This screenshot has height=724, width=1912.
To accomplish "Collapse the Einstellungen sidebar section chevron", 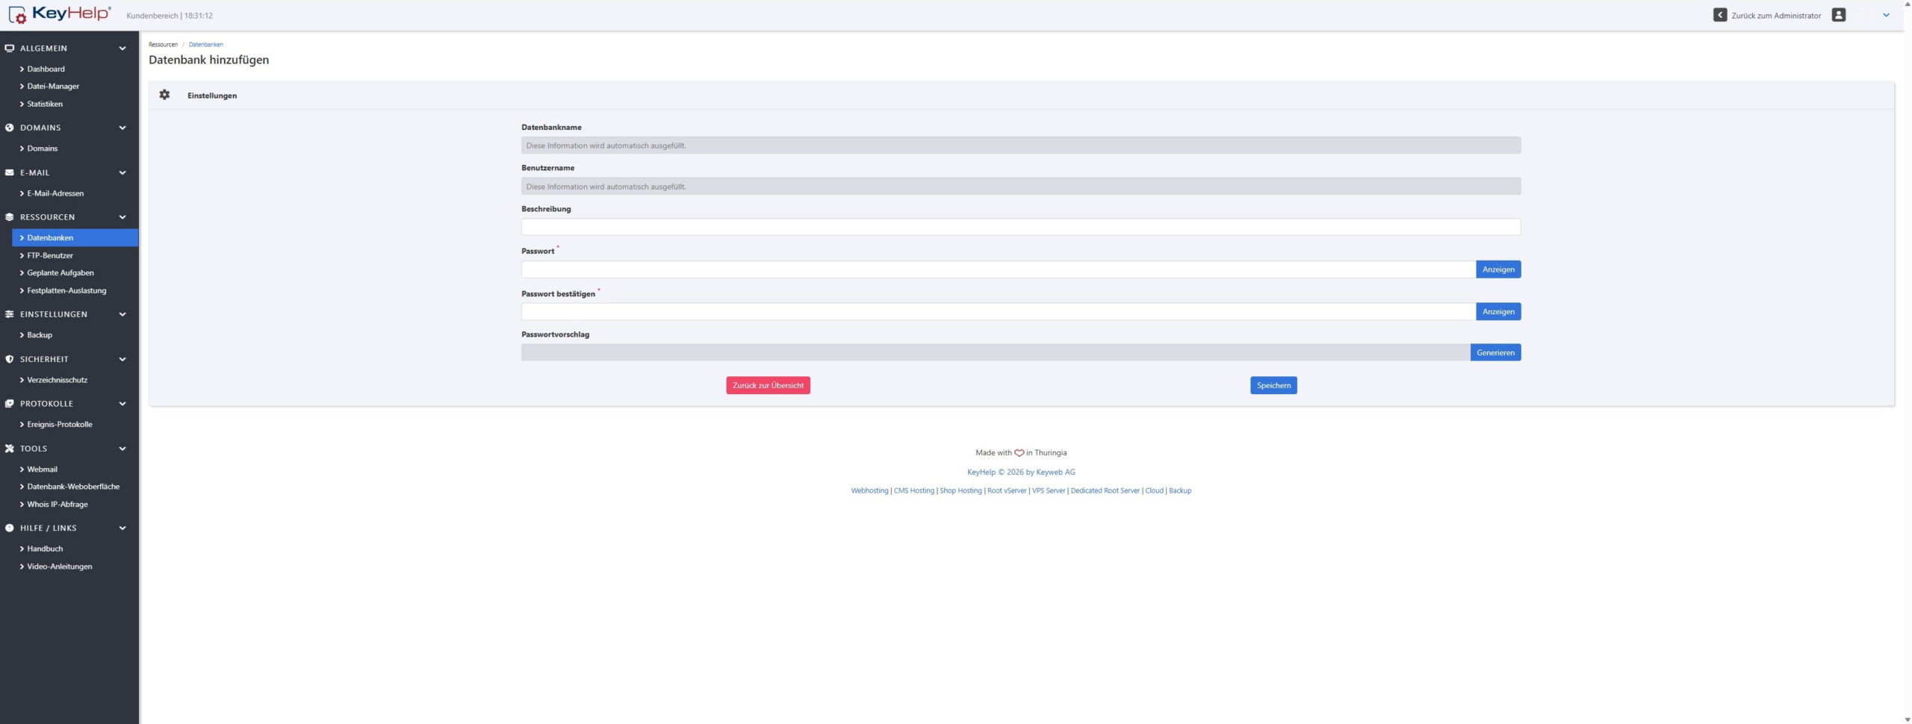I will [122, 314].
